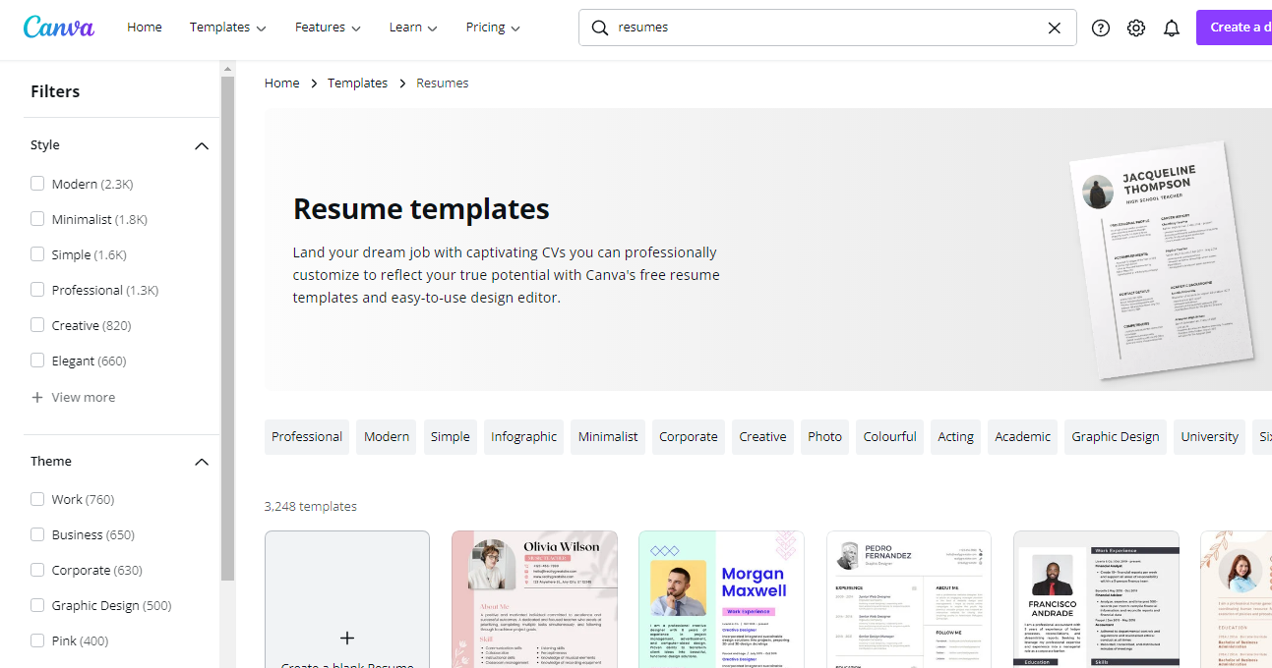Select the Colourful category chip

[x=890, y=437]
